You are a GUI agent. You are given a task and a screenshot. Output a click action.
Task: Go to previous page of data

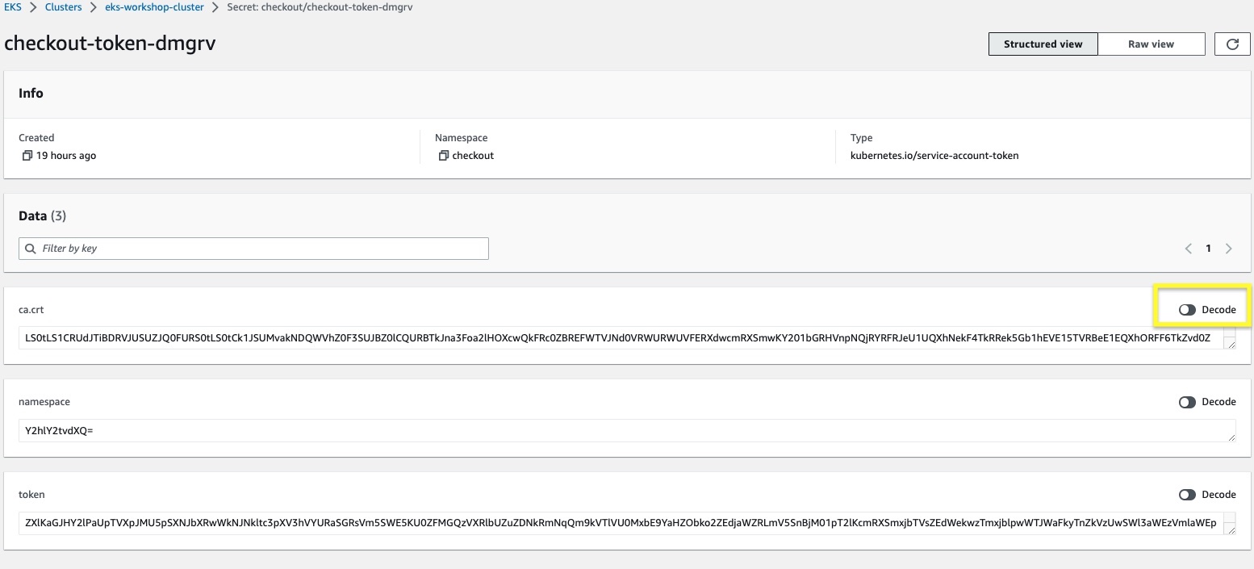coord(1188,249)
